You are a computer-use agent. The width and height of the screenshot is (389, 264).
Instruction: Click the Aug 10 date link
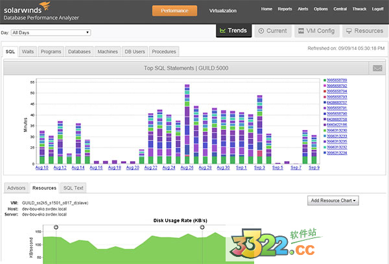[x=41, y=168]
